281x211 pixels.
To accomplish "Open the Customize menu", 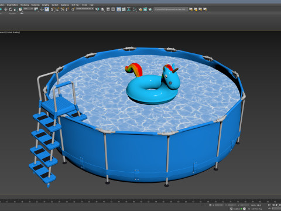I will tap(35, 5).
